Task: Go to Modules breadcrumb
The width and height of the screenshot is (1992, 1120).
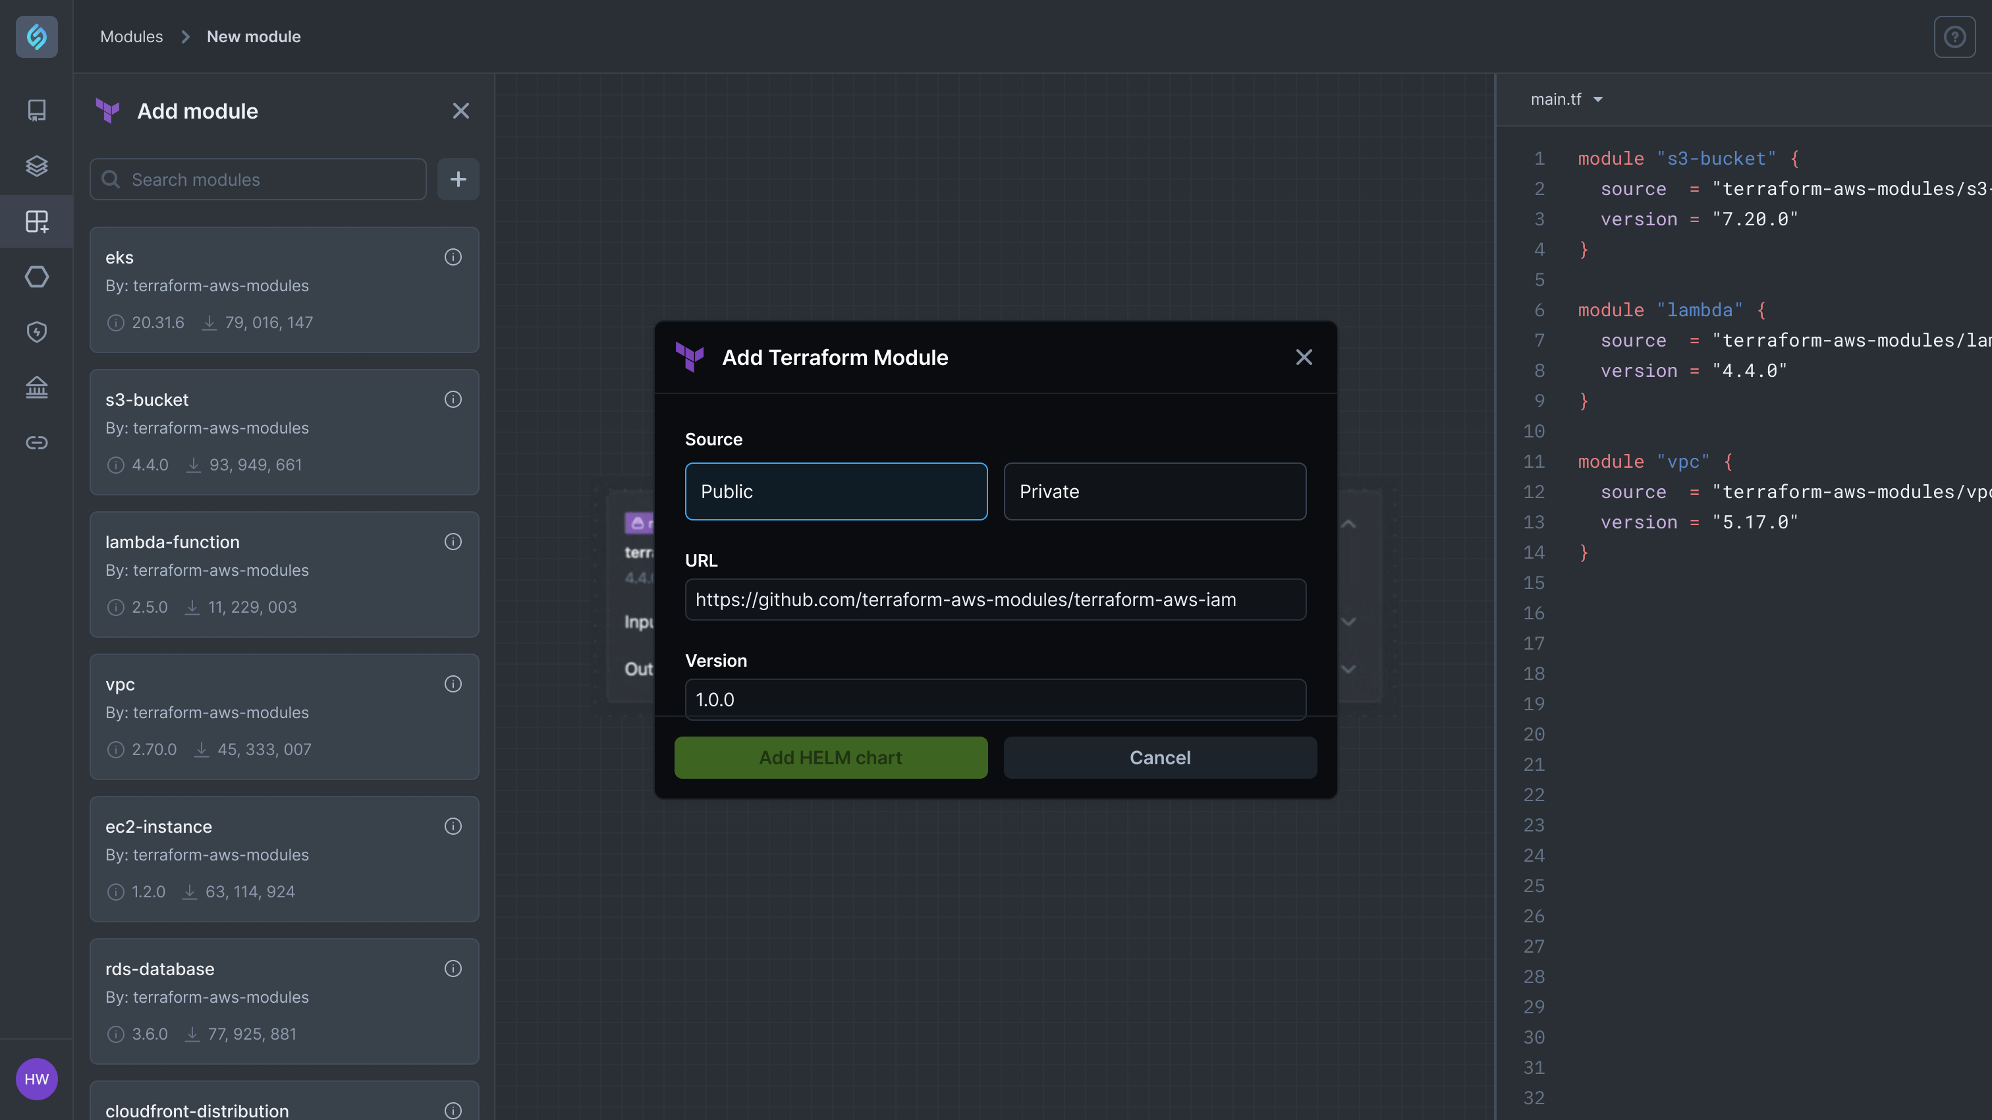Action: pyautogui.click(x=132, y=36)
